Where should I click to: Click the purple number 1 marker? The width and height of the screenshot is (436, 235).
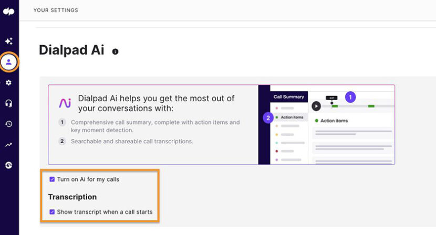[x=351, y=97]
